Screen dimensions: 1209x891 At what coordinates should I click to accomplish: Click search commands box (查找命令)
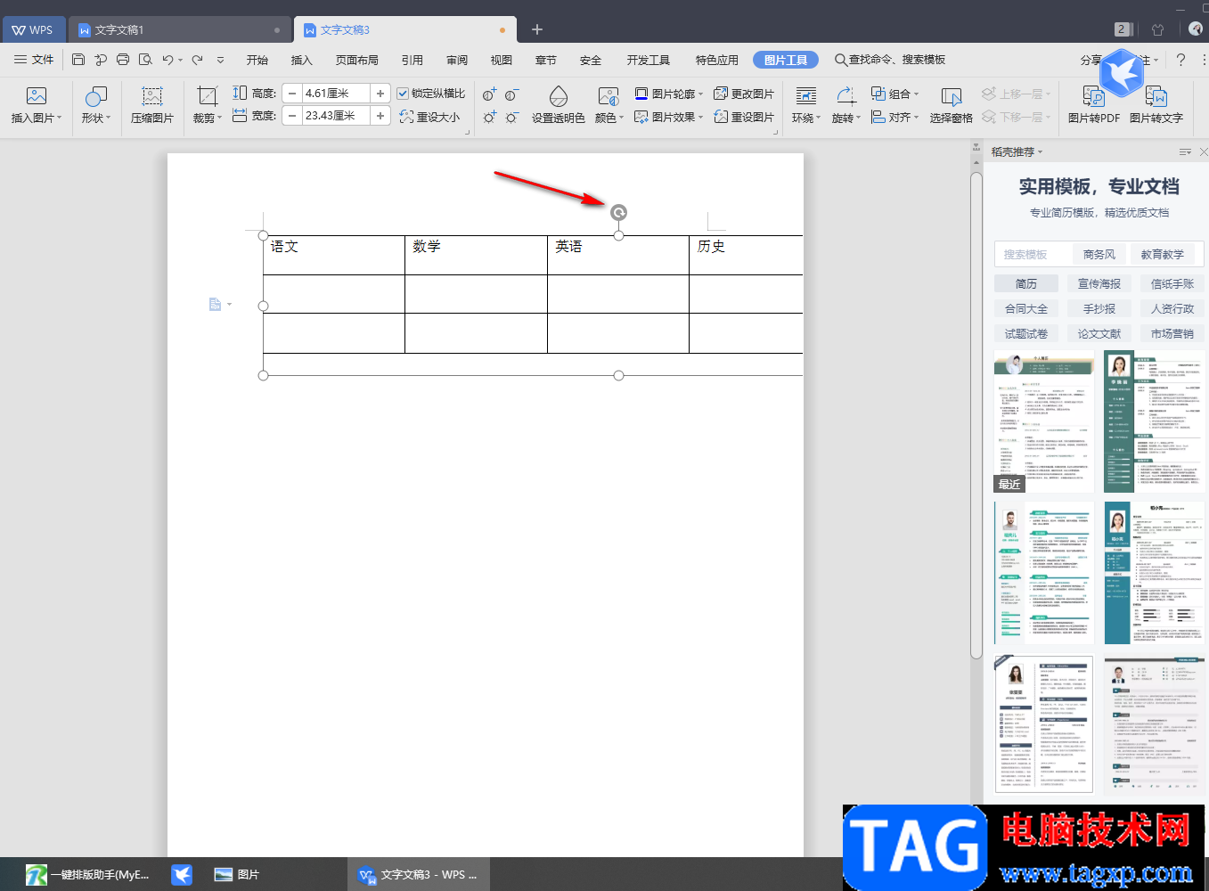890,60
